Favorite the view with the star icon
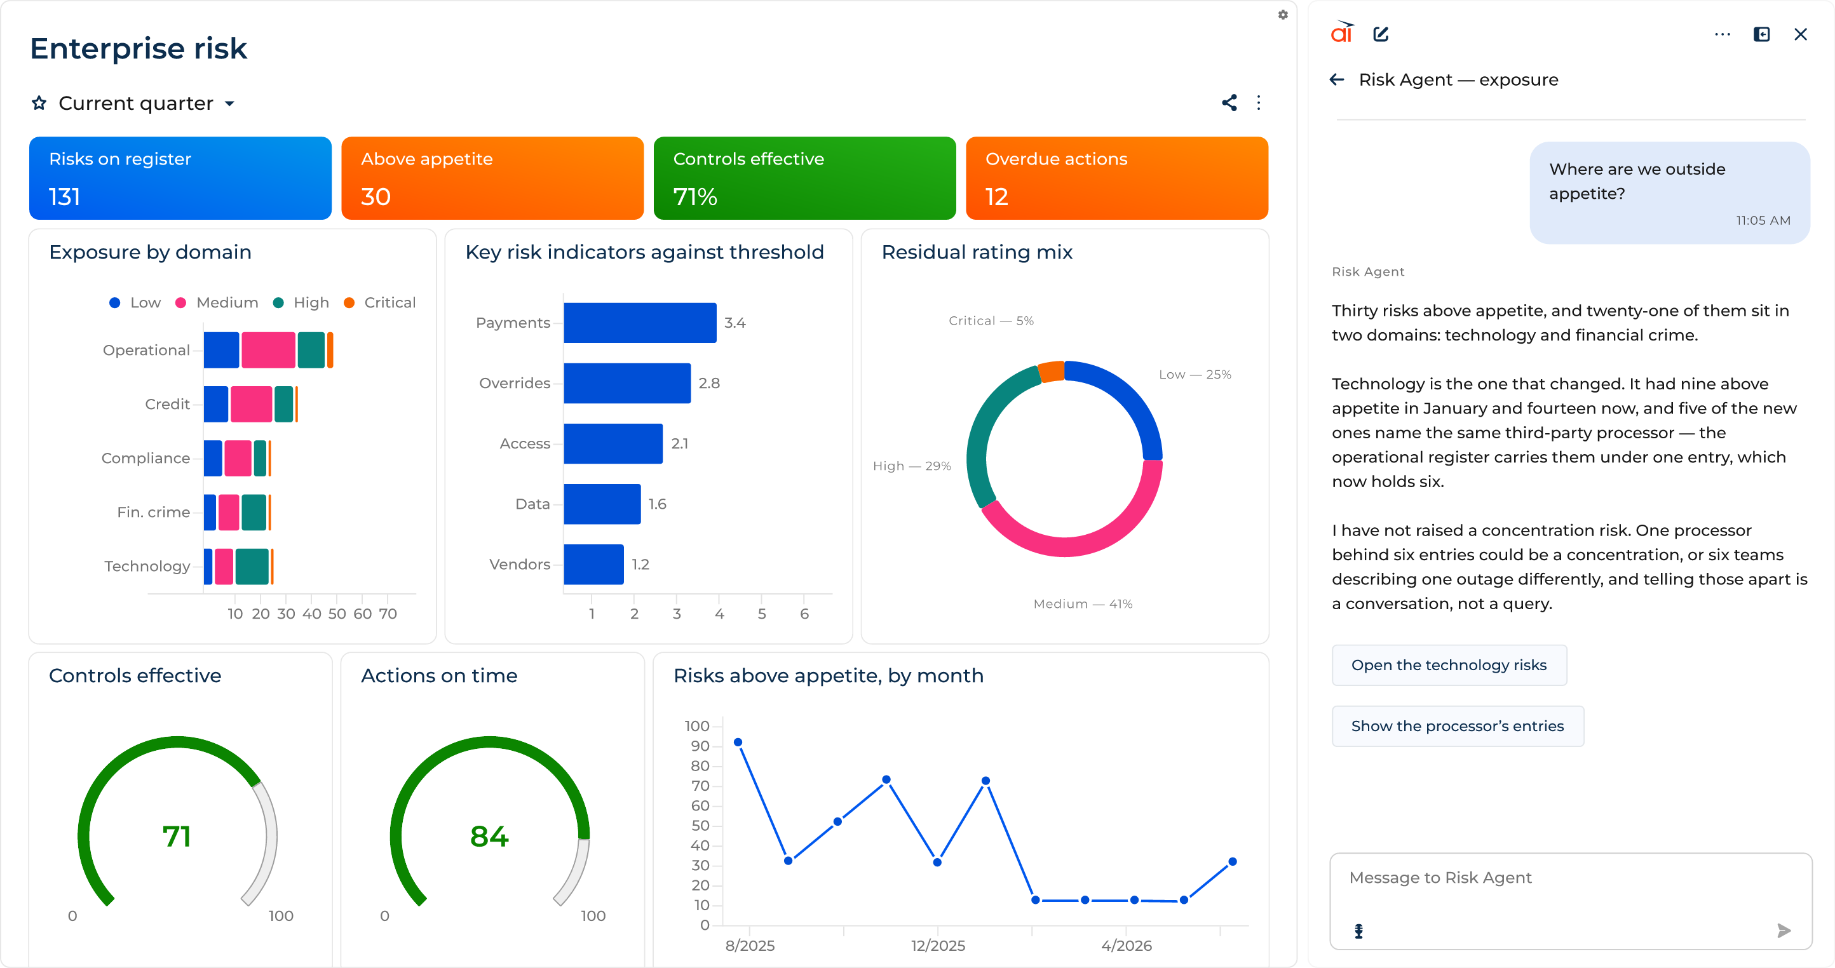 [x=39, y=104]
